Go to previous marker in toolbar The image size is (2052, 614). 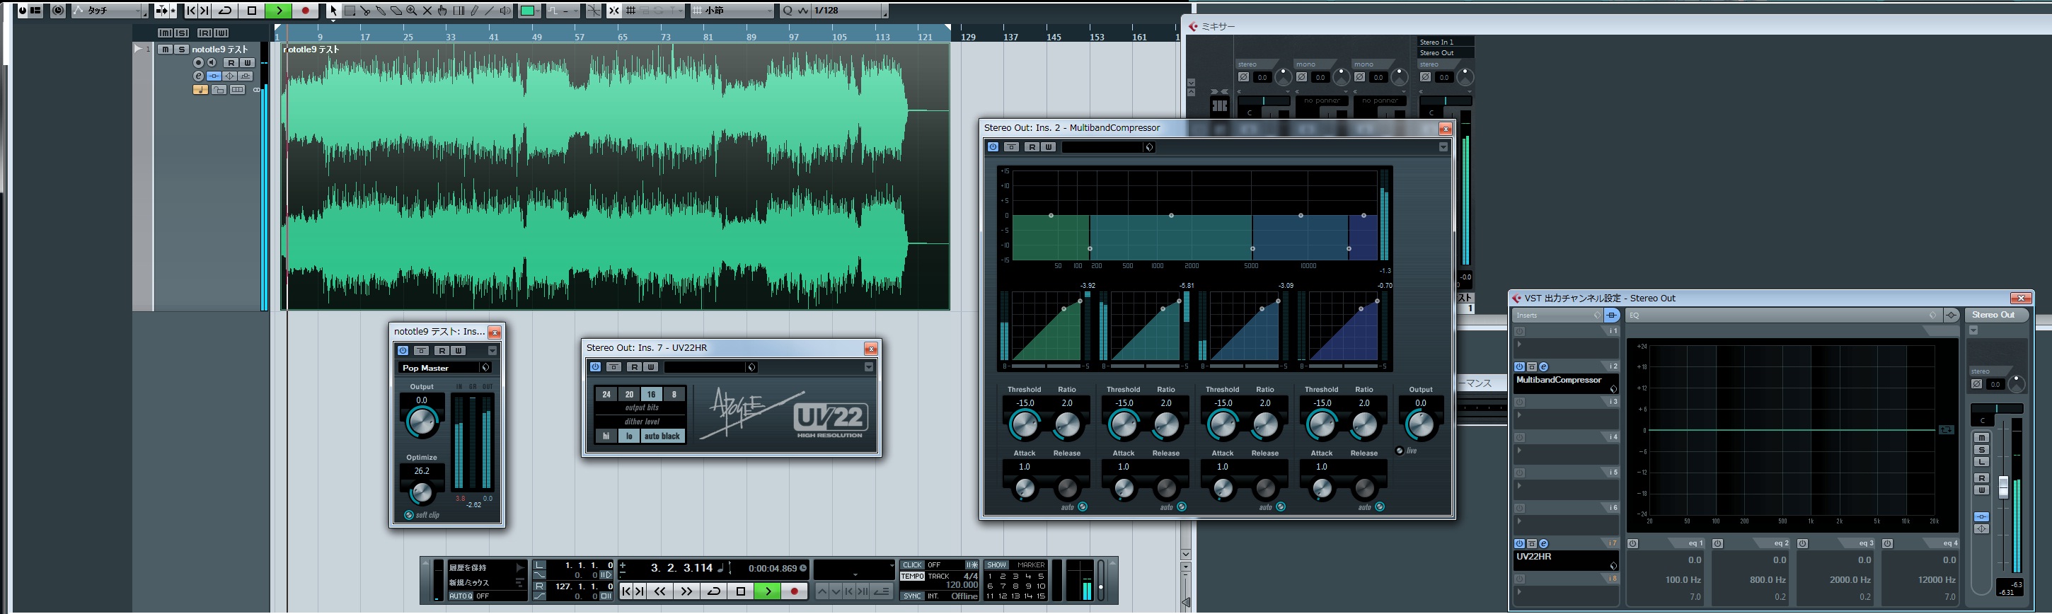tap(191, 11)
